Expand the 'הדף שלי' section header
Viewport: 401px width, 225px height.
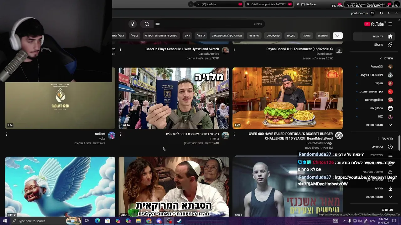[385, 138]
